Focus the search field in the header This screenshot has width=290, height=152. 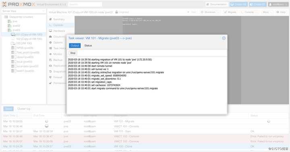[x=85, y=4]
